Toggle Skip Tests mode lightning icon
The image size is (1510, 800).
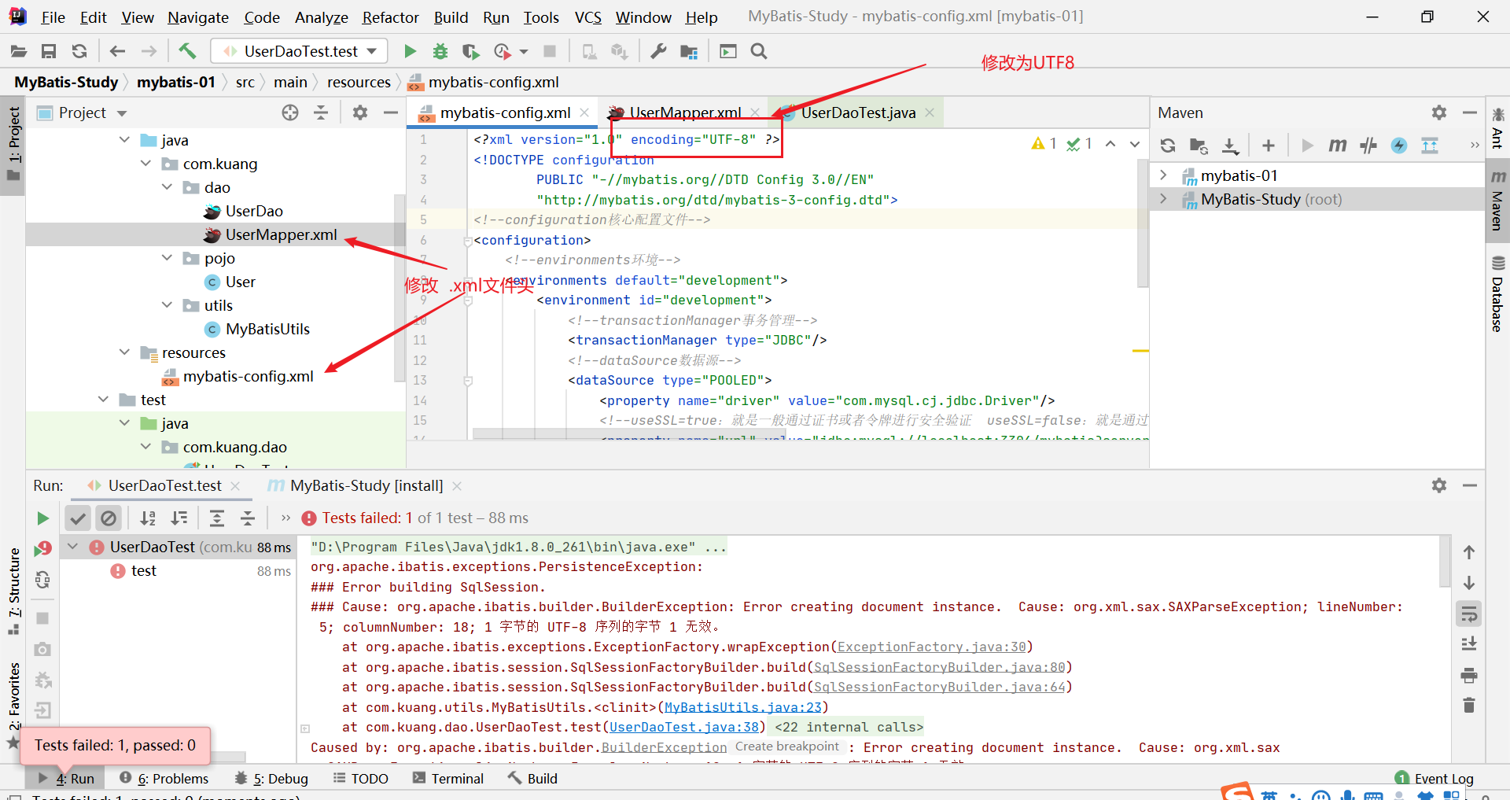[1399, 146]
